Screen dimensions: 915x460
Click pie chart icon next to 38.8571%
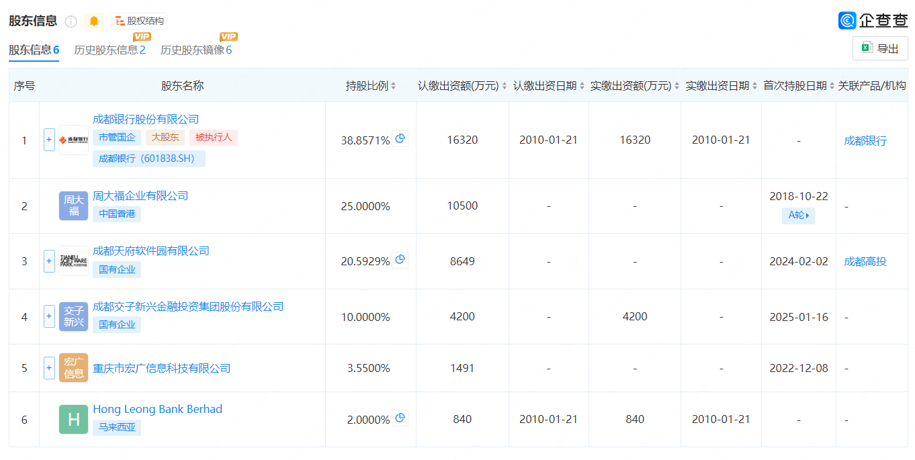tap(400, 139)
